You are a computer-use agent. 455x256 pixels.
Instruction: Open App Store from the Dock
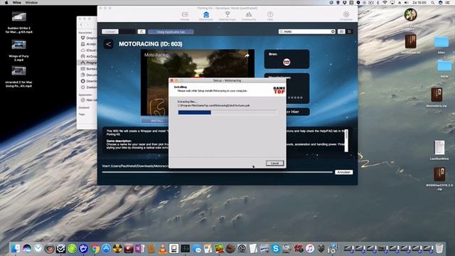pos(106,248)
